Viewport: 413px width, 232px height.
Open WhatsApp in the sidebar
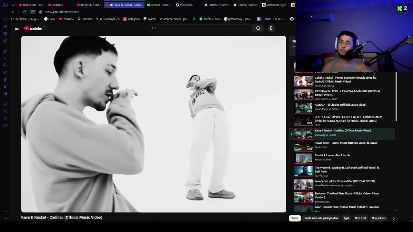[5, 65]
